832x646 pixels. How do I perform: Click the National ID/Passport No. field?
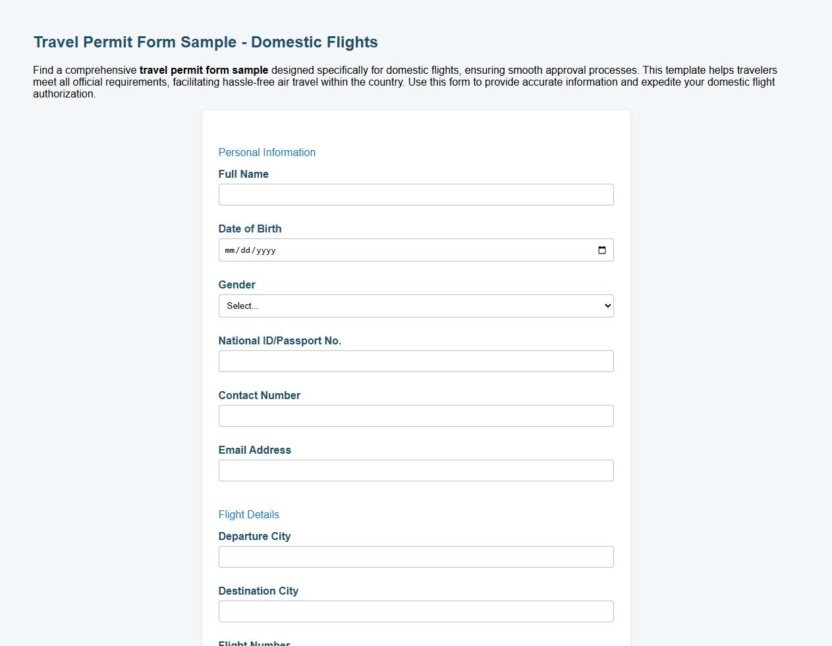pyautogui.click(x=416, y=361)
